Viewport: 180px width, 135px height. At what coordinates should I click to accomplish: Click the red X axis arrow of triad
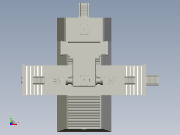point(15,124)
